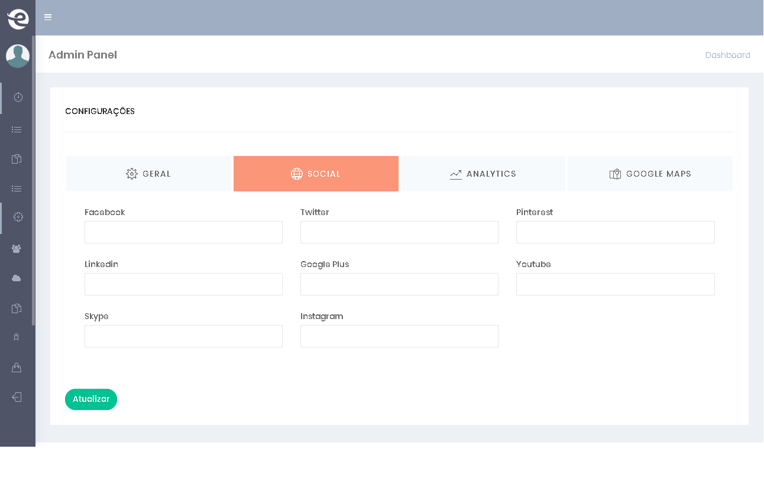Open the users group icon in the sidebar
The width and height of the screenshot is (764, 478).
click(17, 249)
